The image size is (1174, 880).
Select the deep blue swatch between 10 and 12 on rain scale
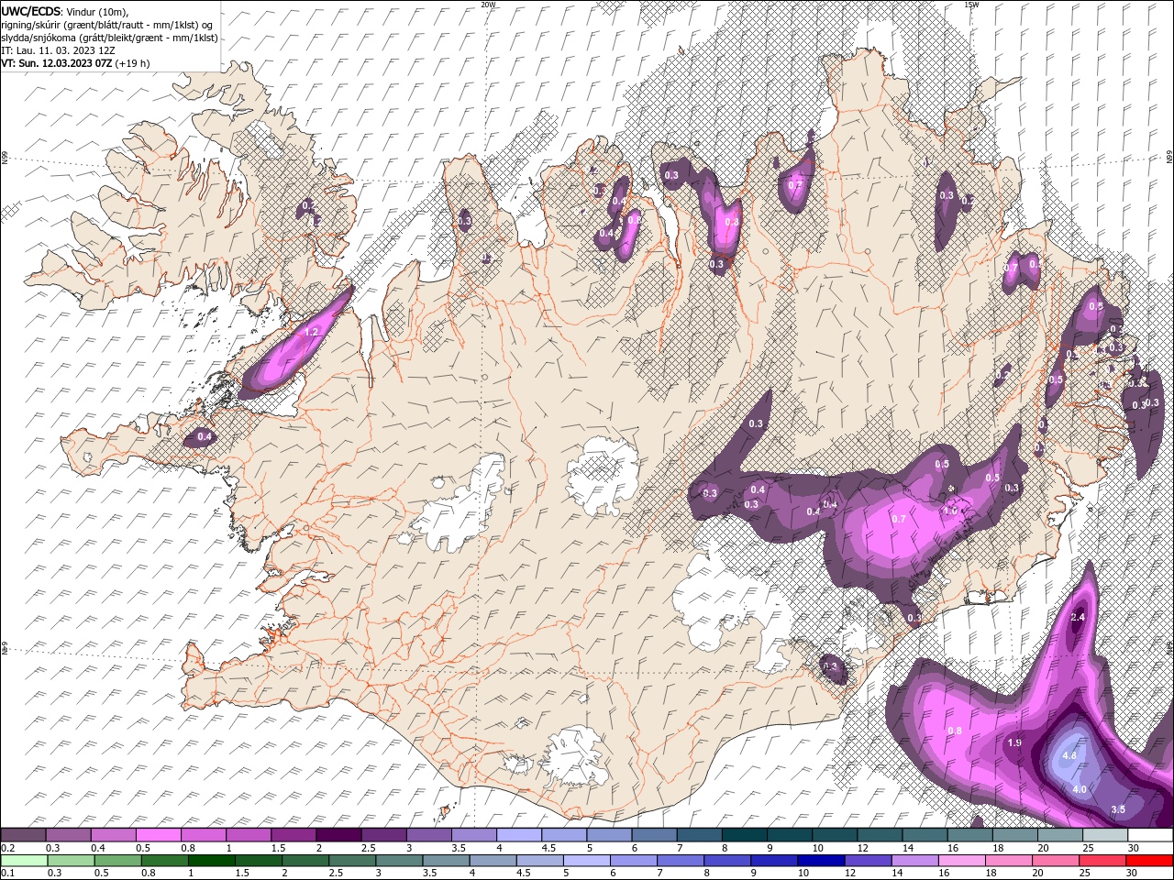819,861
